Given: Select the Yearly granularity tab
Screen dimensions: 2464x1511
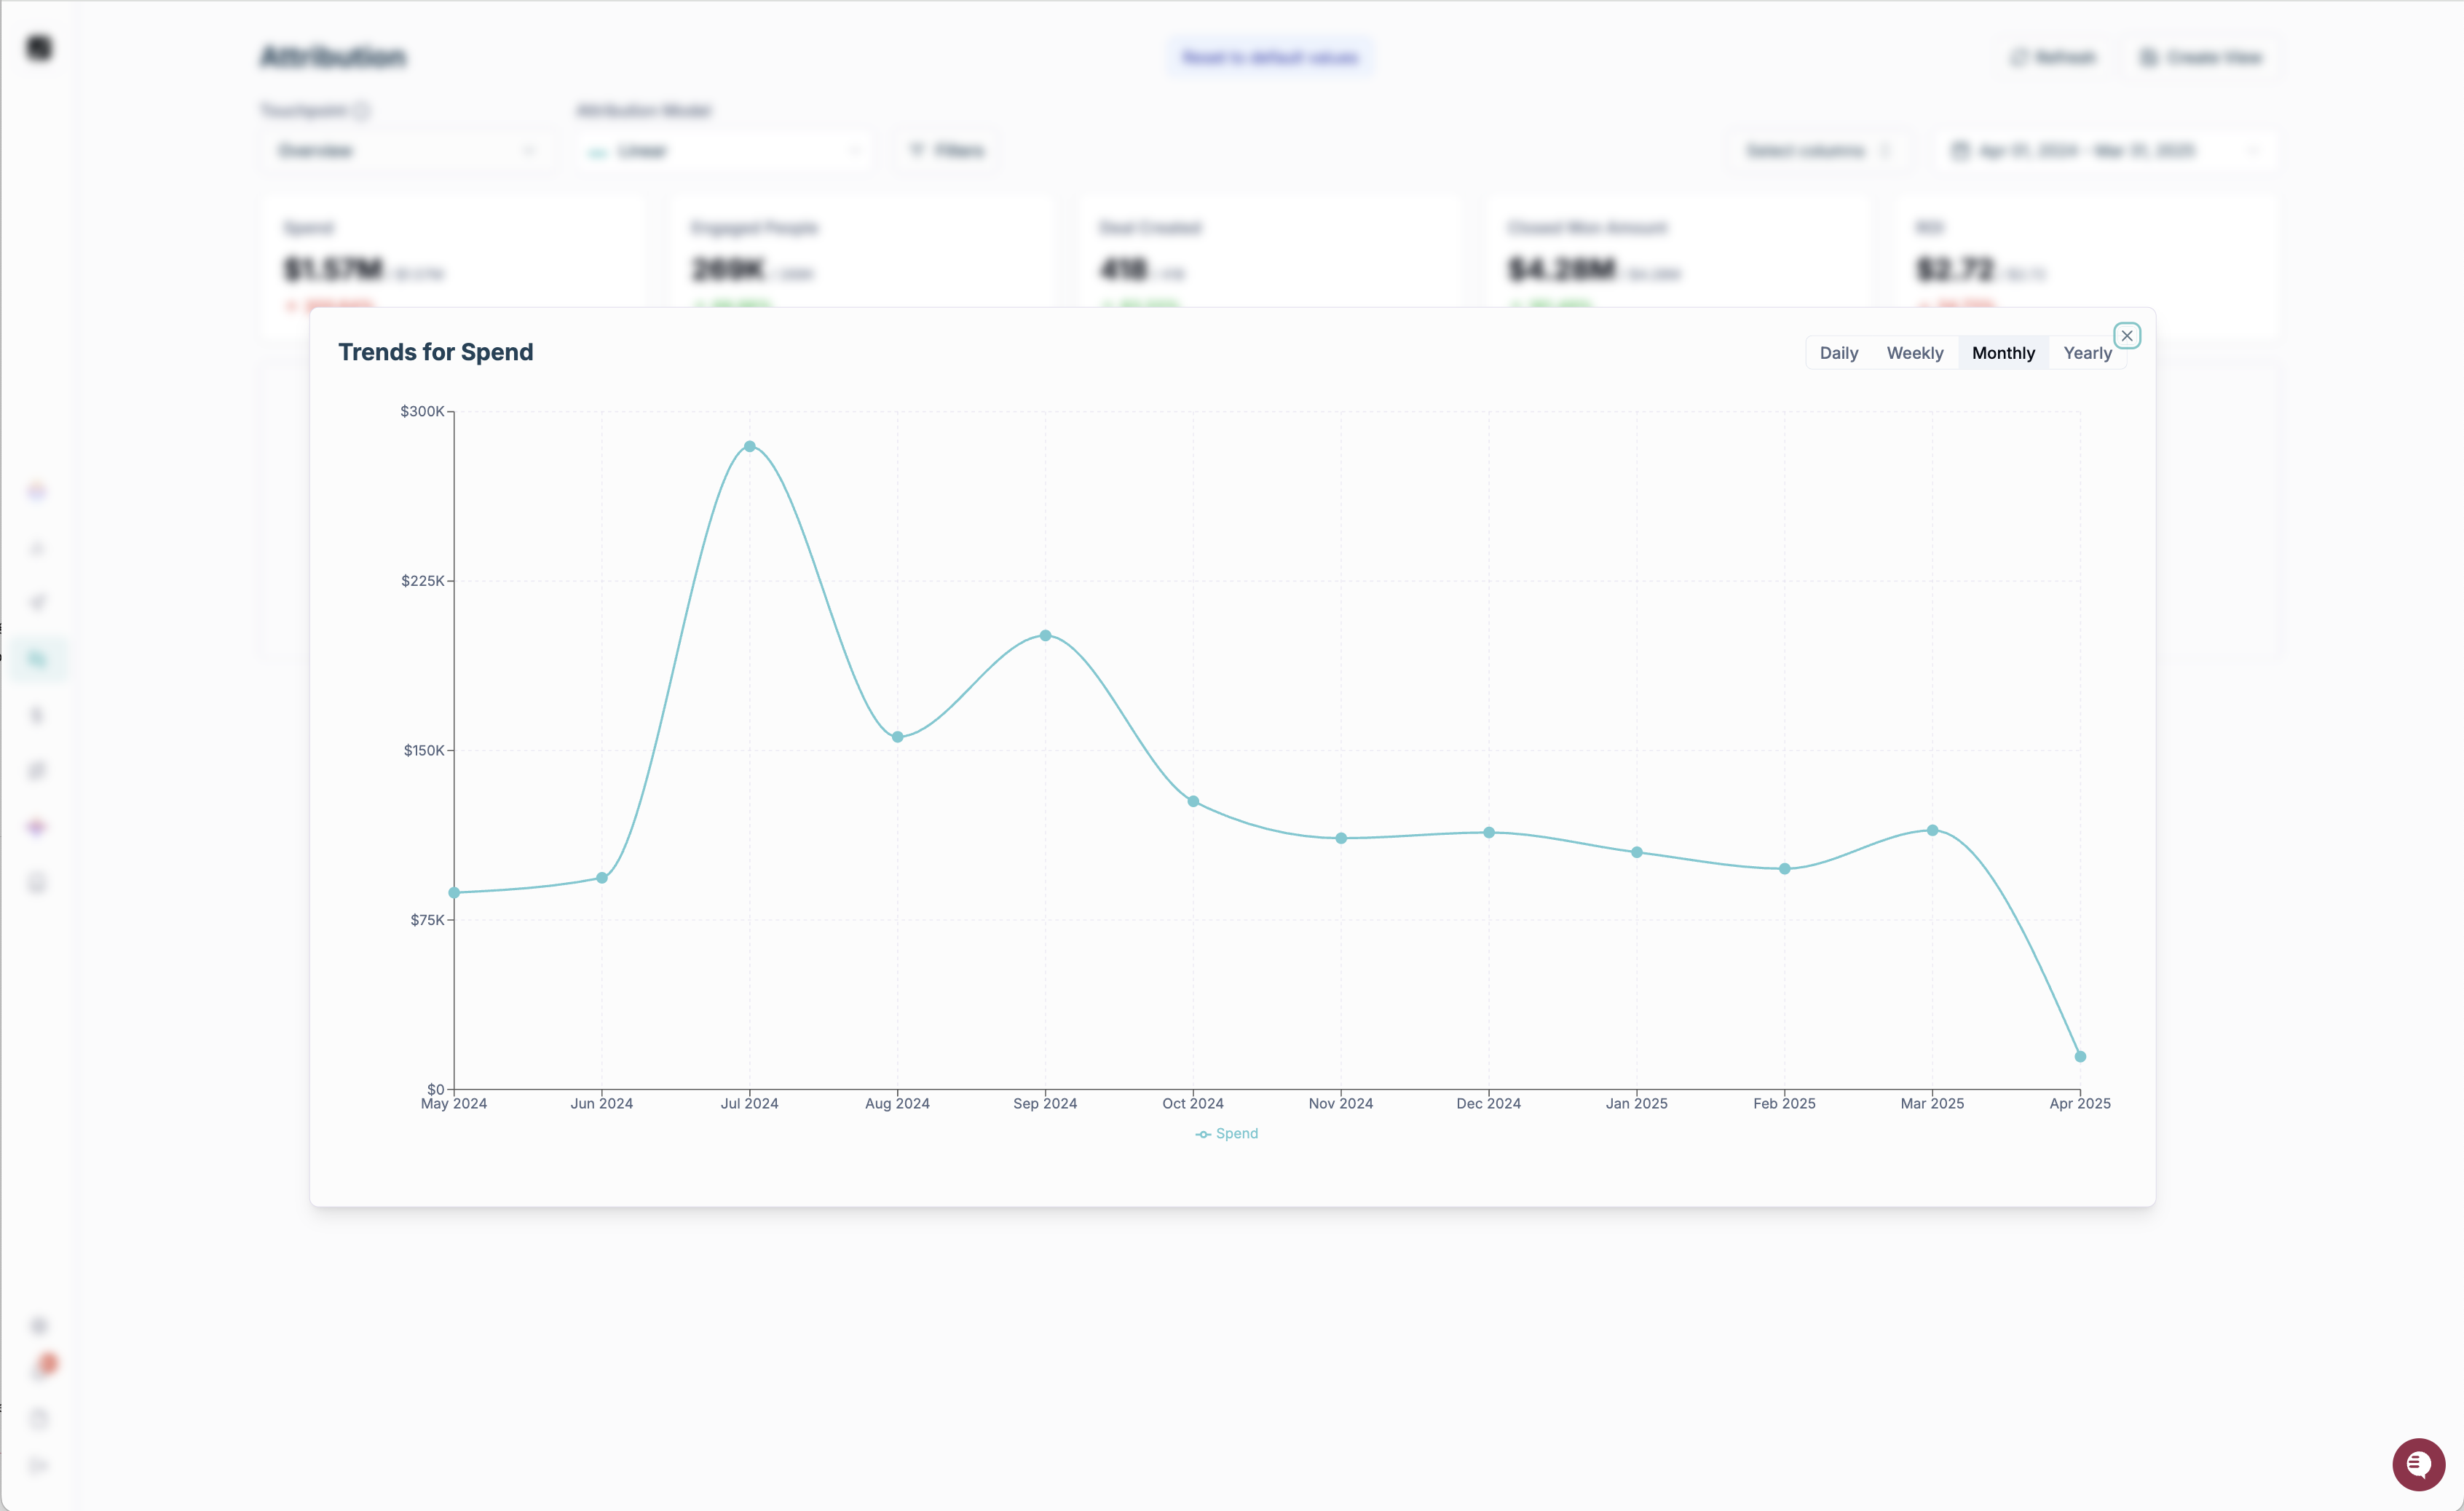Looking at the screenshot, I should (2087, 353).
